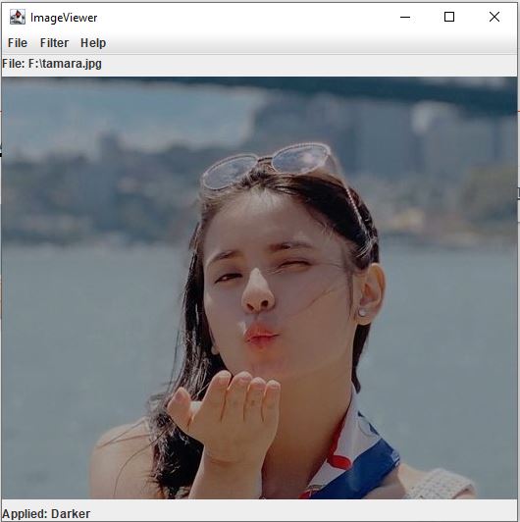The image size is (520, 522).
Task: Open the Help menu
Action: 93,43
